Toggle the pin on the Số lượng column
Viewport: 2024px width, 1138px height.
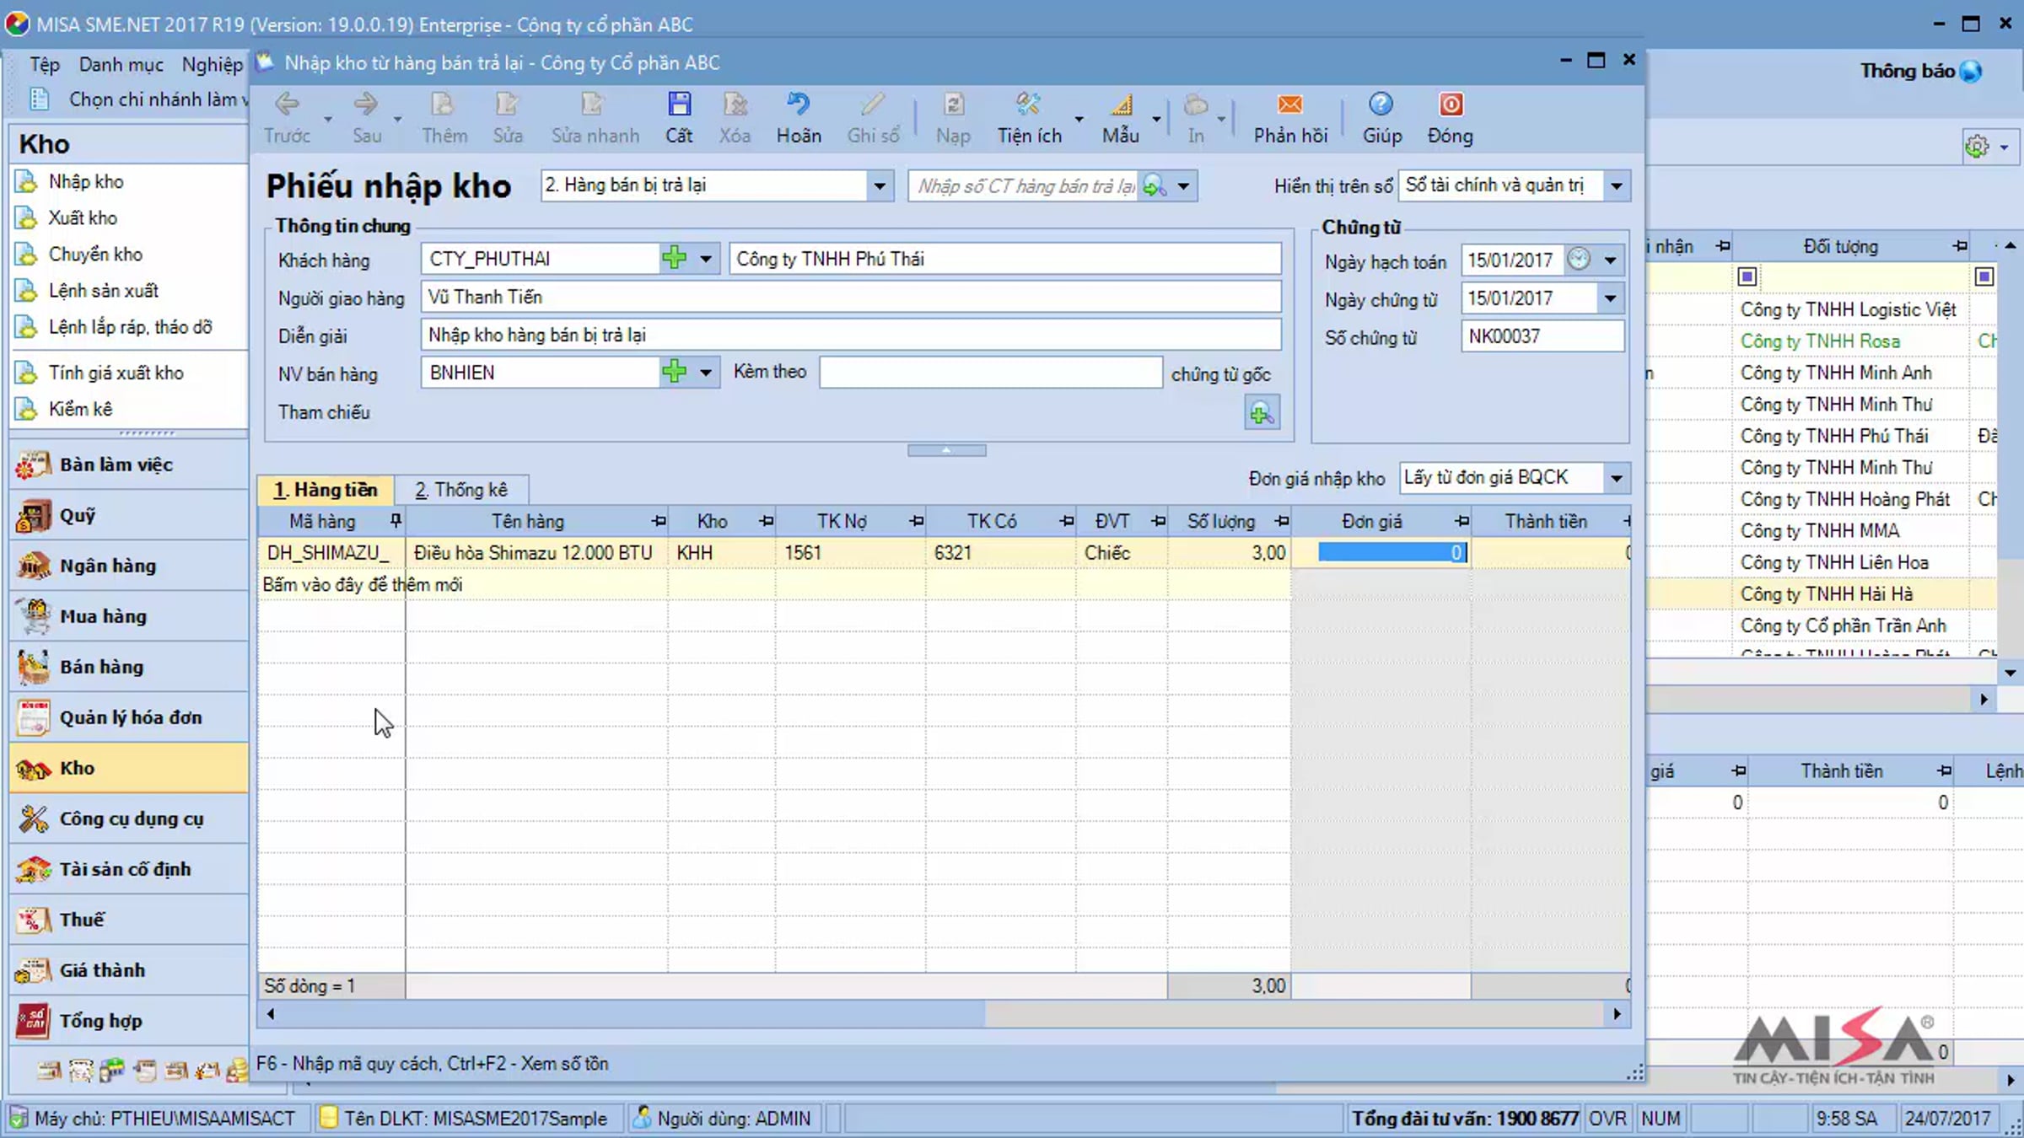click(x=1281, y=521)
